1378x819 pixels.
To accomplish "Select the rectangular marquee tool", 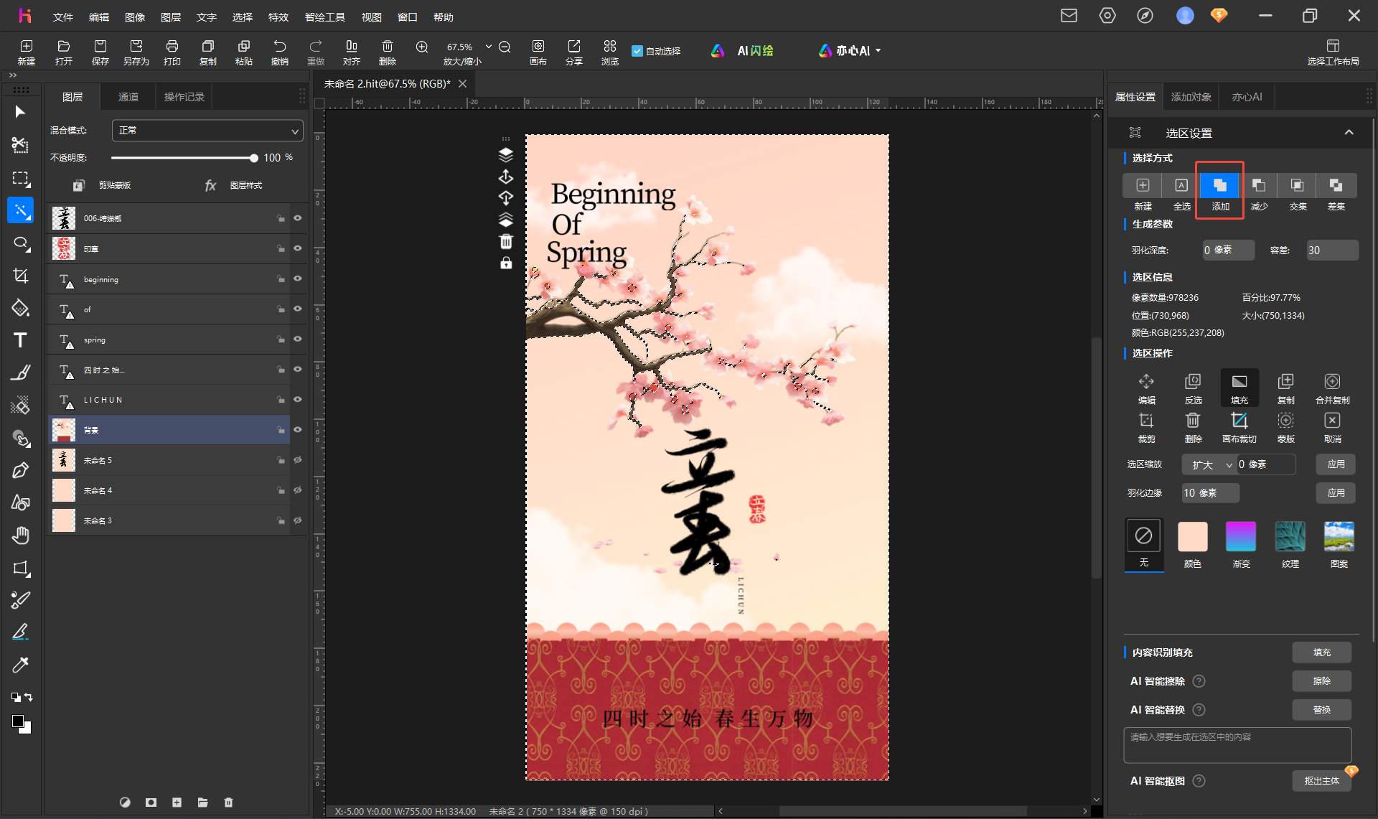I will coord(20,178).
